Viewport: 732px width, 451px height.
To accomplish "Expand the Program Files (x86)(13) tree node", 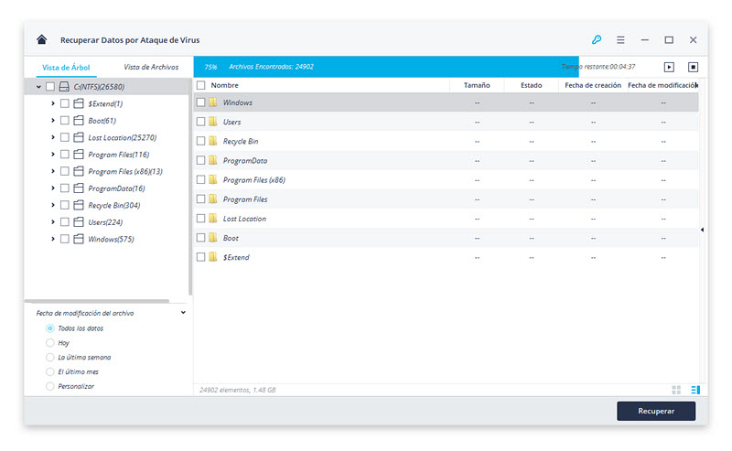I will click(53, 171).
